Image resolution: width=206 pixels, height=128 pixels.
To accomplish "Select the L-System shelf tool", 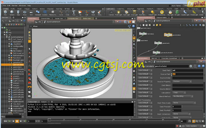I will pyautogui.click(x=45, y=13).
